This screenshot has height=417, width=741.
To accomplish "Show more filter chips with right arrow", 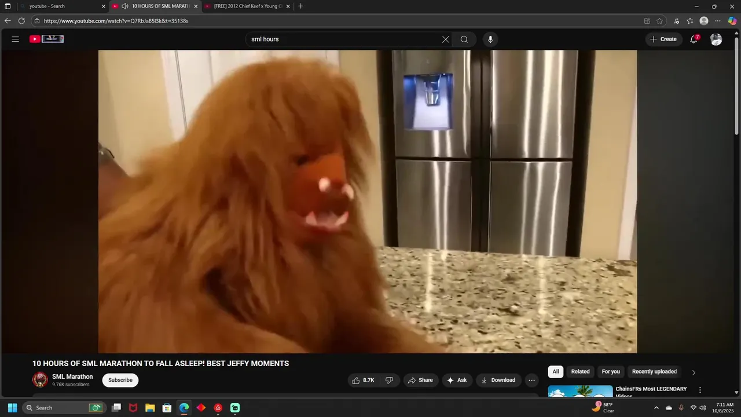I will (x=694, y=372).
